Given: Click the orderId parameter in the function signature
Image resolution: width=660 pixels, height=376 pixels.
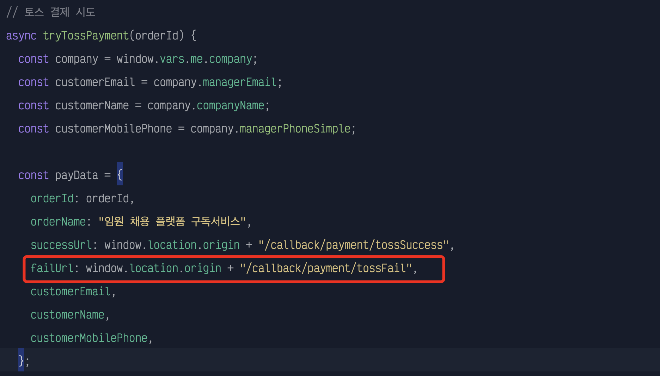Looking at the screenshot, I should [x=157, y=36].
